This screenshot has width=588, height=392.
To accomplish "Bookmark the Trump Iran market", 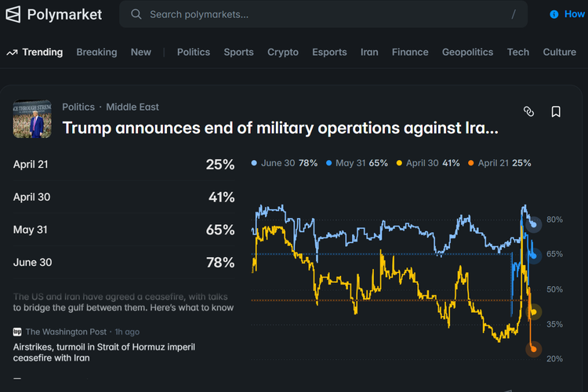I will pos(556,112).
